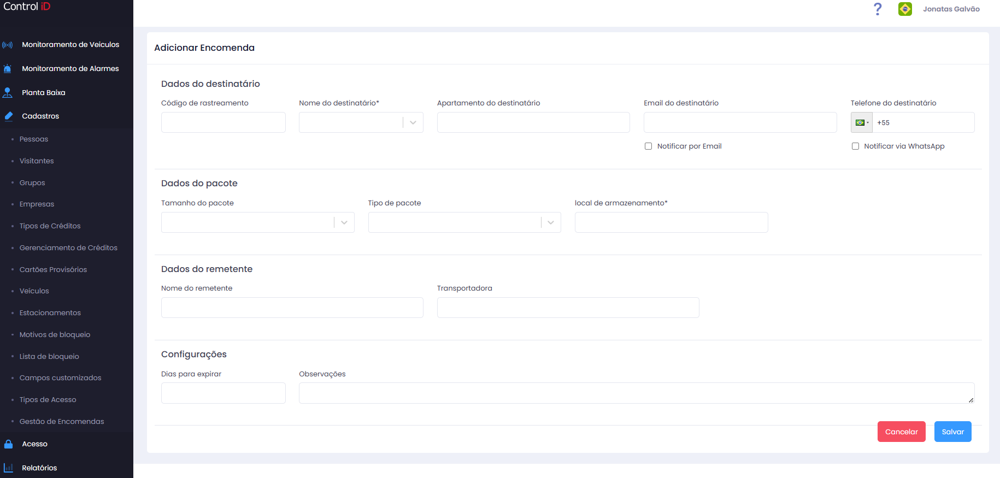Open Gestão de Encomendas submenu
Viewport: 1000px width, 478px height.
(x=62, y=422)
